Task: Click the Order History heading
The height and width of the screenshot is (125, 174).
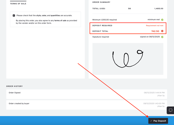Action: click(14, 86)
